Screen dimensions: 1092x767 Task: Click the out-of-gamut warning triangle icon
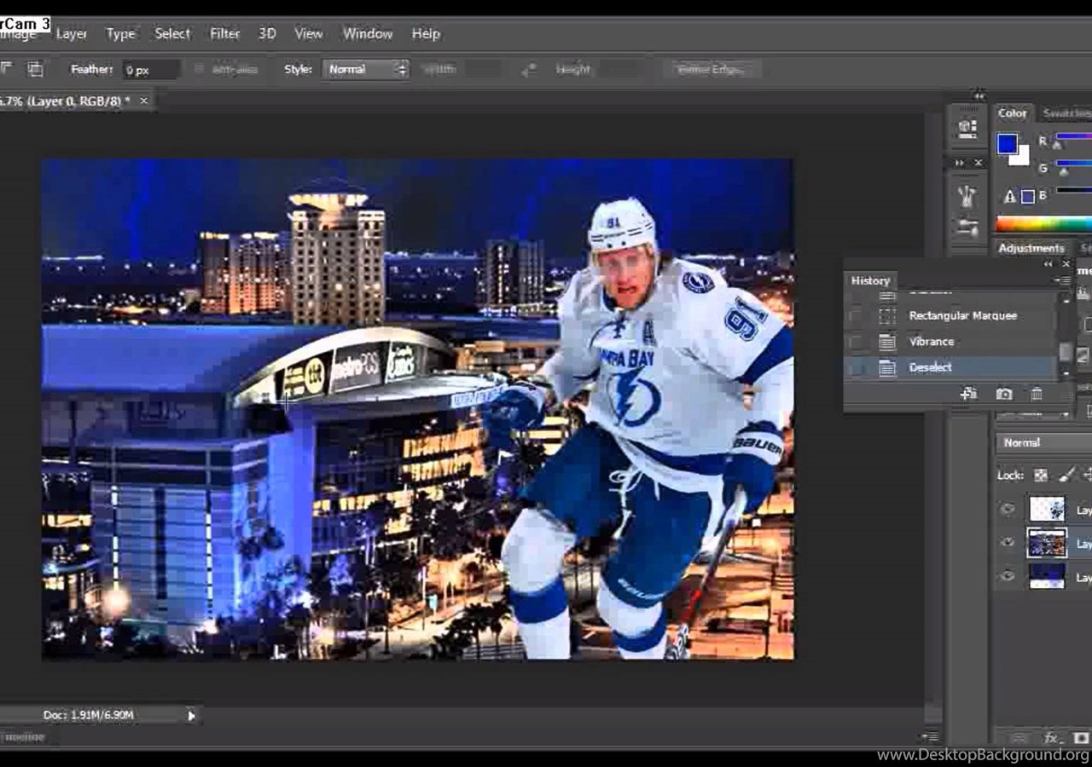[1010, 196]
